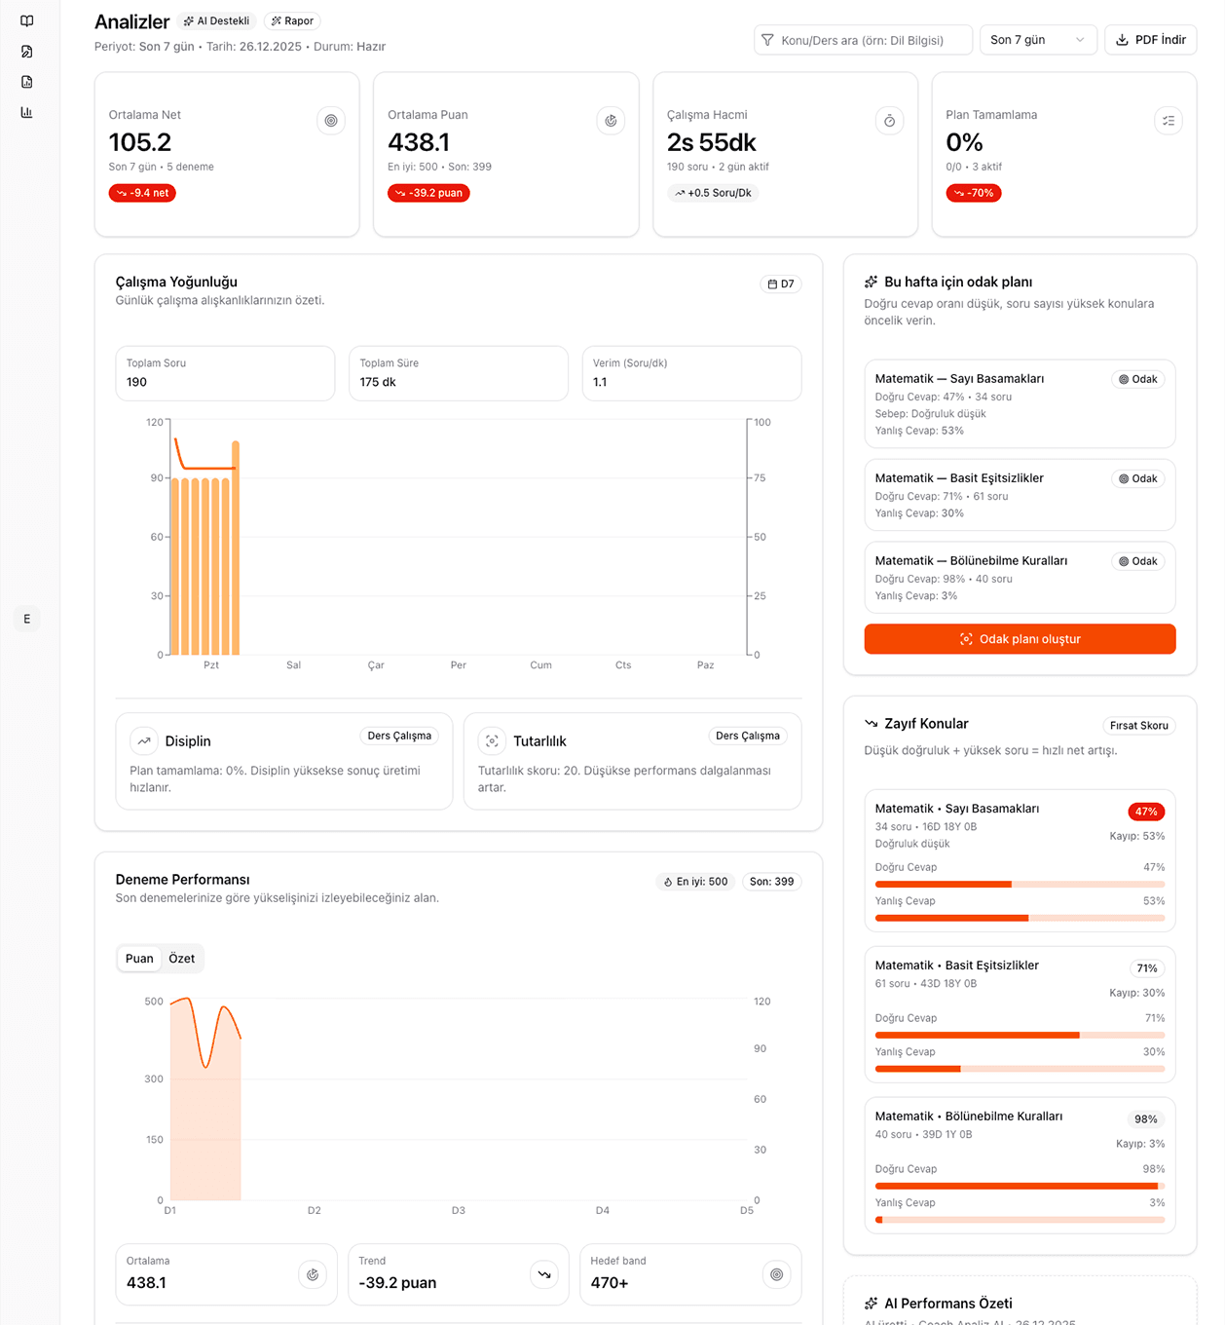Click the Odak planı oluştur button
The width and height of the screenshot is (1225, 1325).
click(1020, 639)
